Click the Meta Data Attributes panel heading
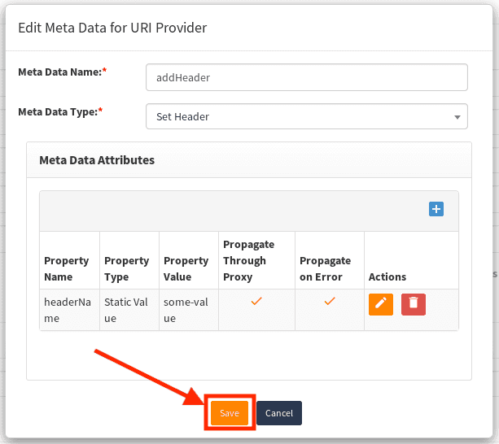 pos(97,160)
